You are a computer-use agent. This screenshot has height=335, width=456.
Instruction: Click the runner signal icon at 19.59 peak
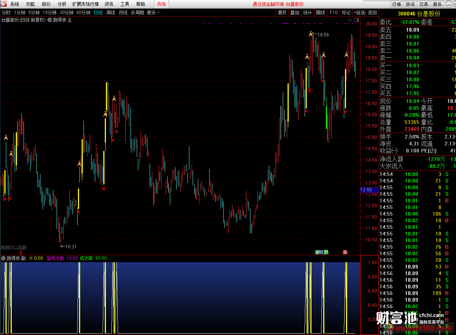311,34
